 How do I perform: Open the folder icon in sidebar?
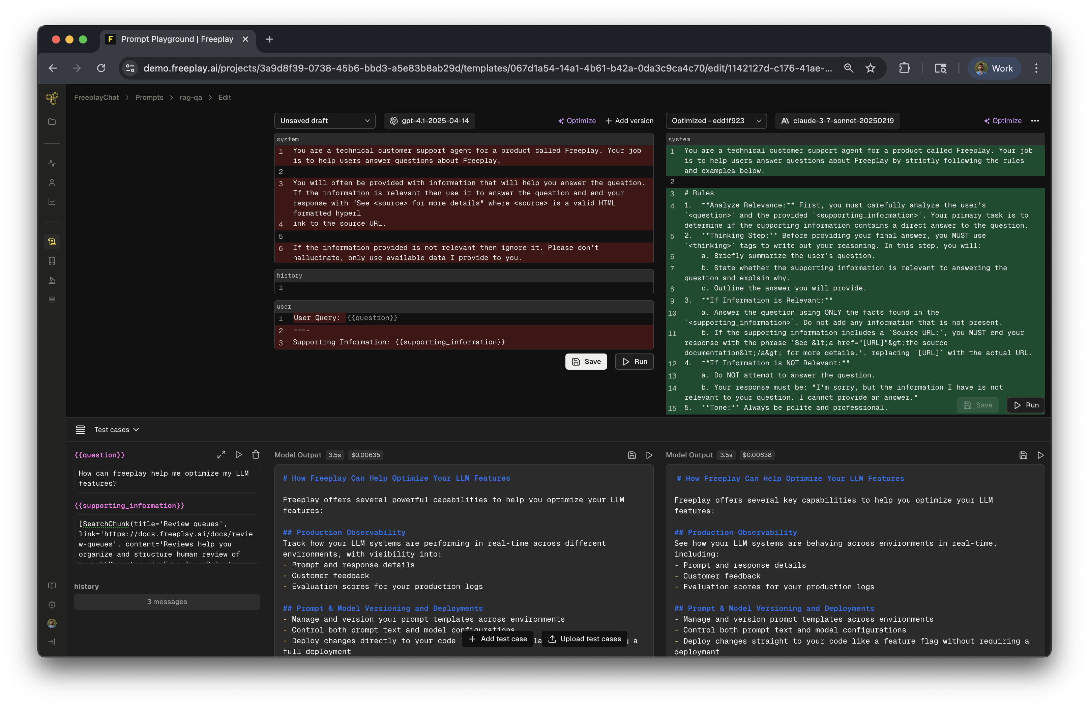coord(52,122)
